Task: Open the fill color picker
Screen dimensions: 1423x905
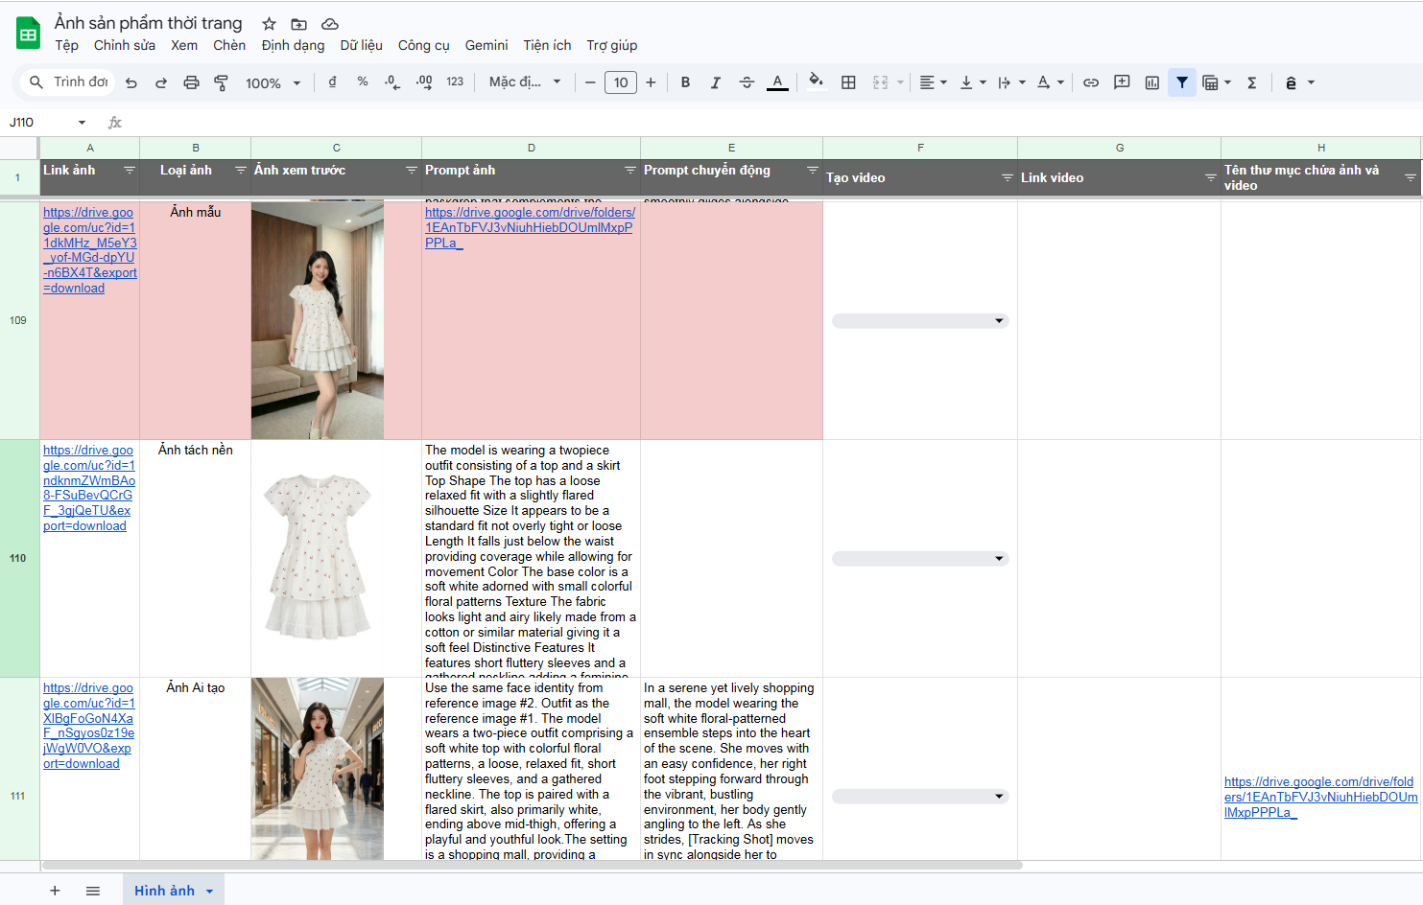Action: click(816, 82)
